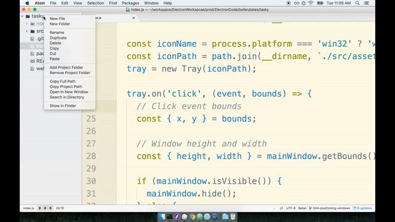This screenshot has width=395, height=222.
Task: Click the Tue 11:05 AM clock
Action: coord(339,3)
